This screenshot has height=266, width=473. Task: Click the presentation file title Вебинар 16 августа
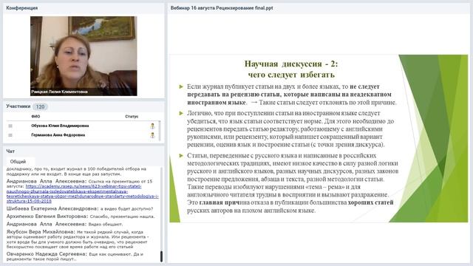(x=222, y=8)
